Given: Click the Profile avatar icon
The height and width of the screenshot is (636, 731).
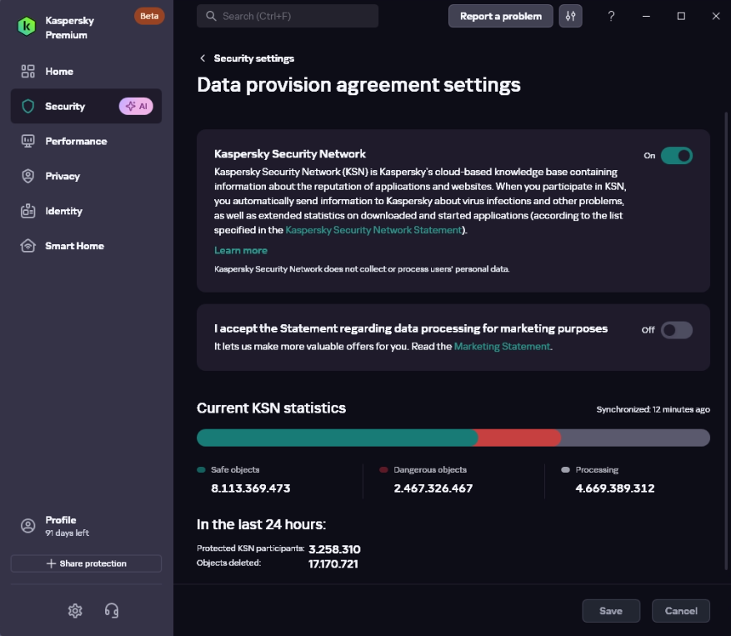Looking at the screenshot, I should [28, 525].
